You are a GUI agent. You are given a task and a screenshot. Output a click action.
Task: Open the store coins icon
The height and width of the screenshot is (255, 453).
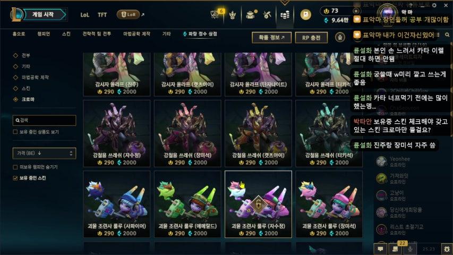pos(285,14)
